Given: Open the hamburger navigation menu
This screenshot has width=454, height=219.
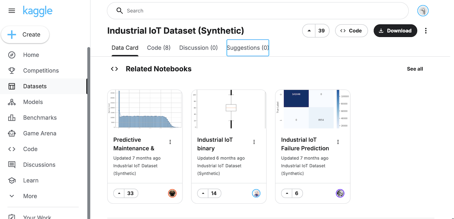Looking at the screenshot, I should 12,11.
